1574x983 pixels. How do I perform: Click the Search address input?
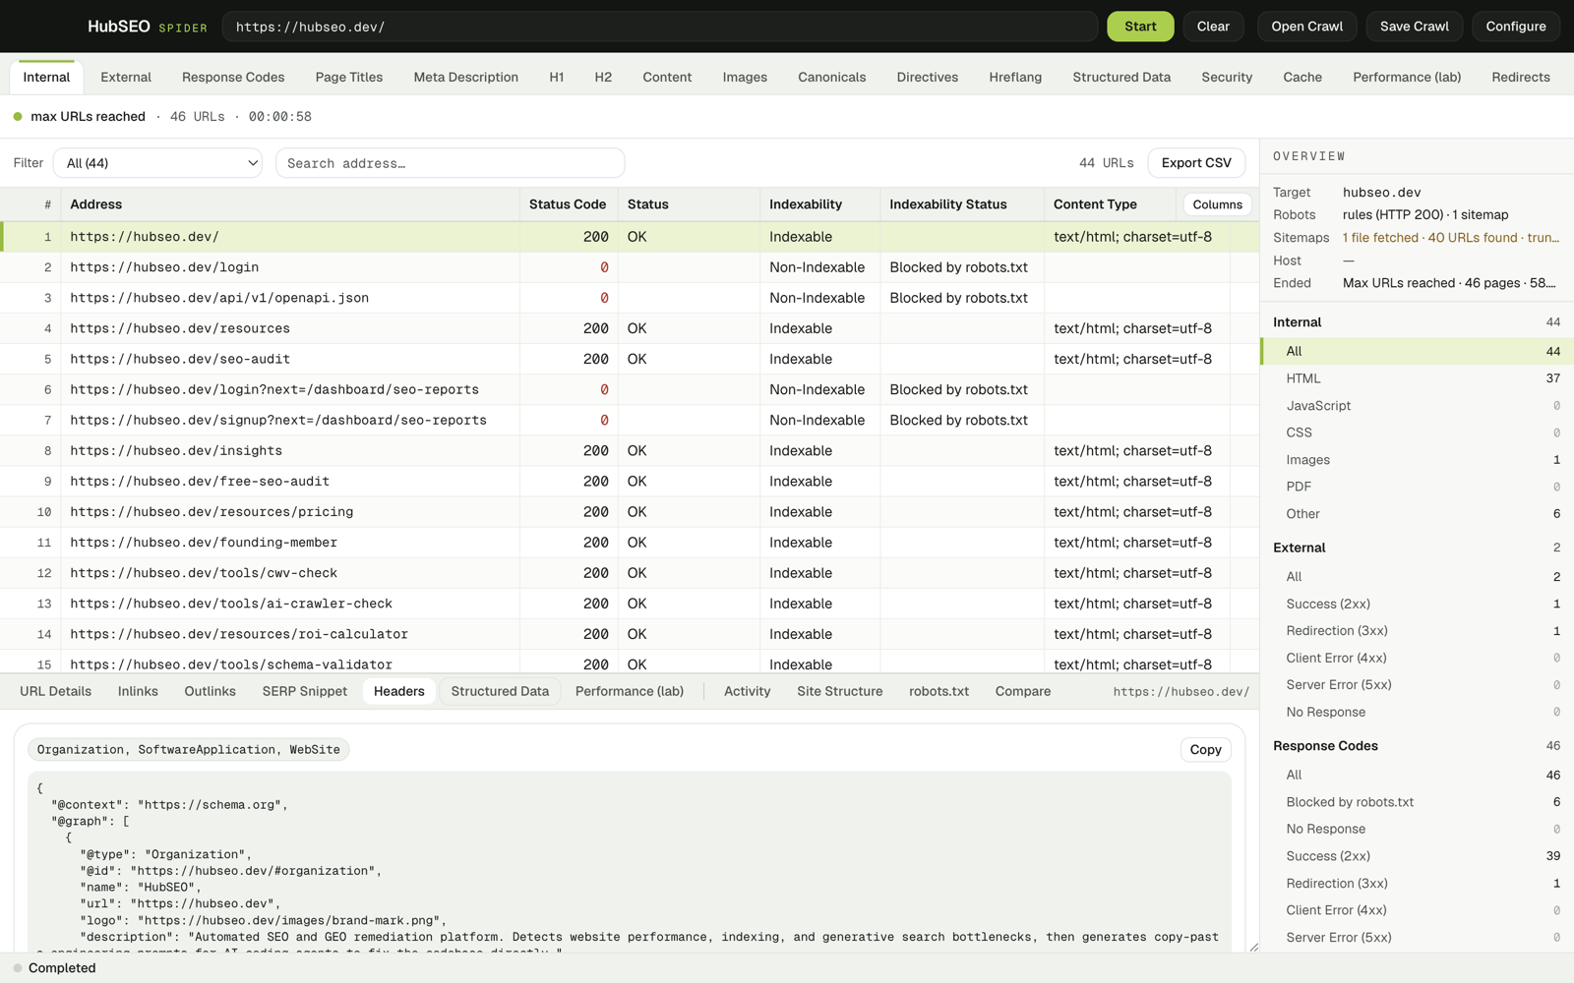click(450, 163)
